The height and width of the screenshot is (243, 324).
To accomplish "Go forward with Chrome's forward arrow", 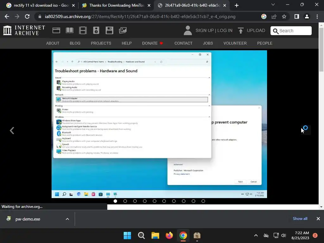I will click(x=17, y=16).
